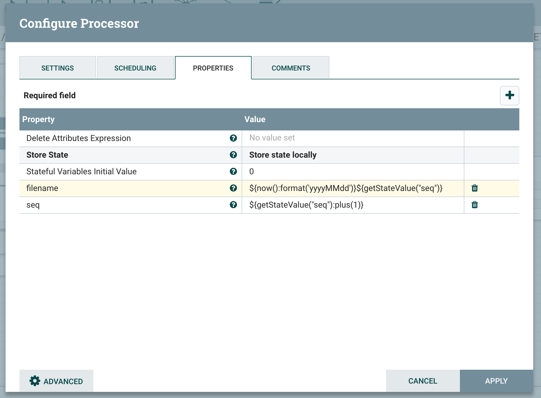The width and height of the screenshot is (541, 398).
Task: Click the add new property button
Action: (x=510, y=95)
